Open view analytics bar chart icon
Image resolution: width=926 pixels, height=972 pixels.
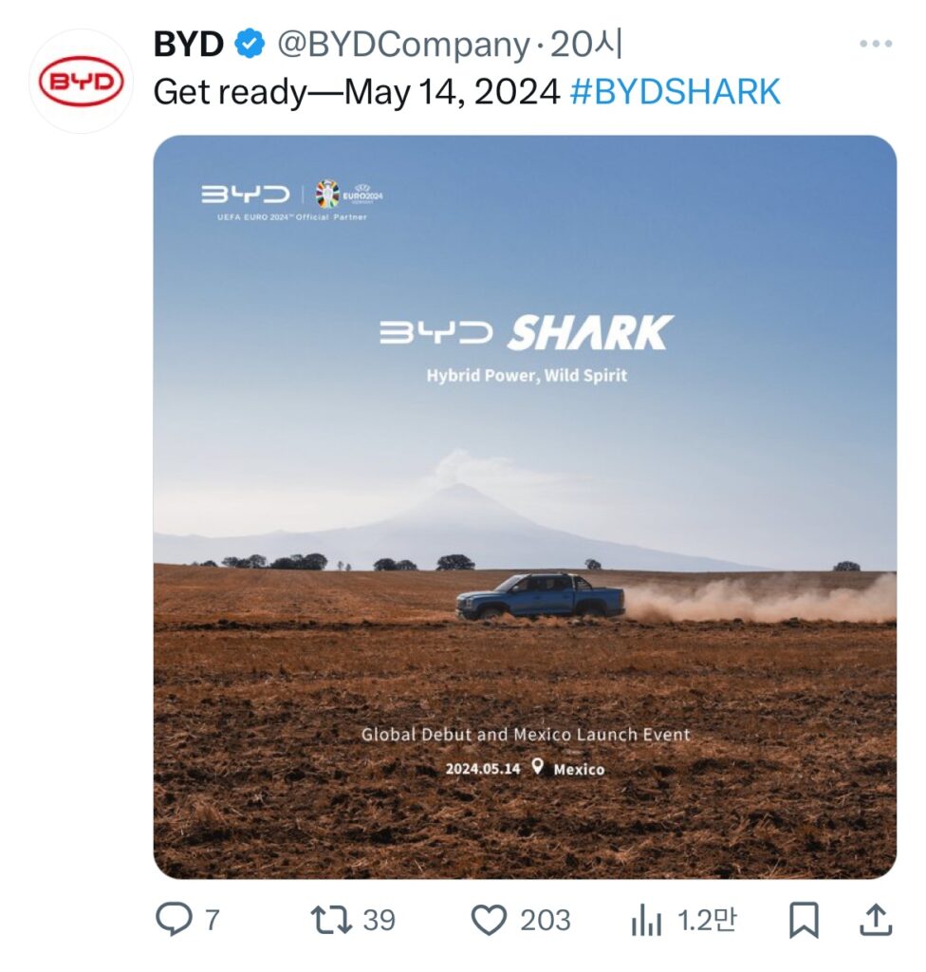646,919
